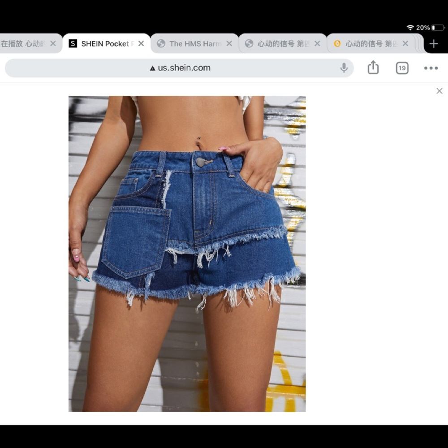448x448 pixels.
Task: Close The HMS Harm tab
Action: click(229, 43)
